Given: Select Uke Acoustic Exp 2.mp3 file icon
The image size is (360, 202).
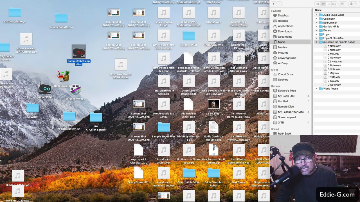Looking at the screenshot, I should [164, 104].
